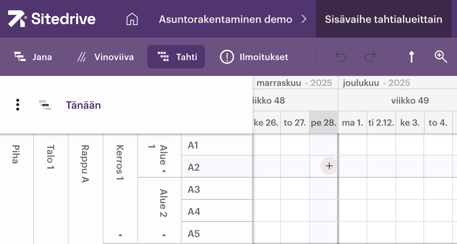Add task with plus button on A2

[329, 166]
